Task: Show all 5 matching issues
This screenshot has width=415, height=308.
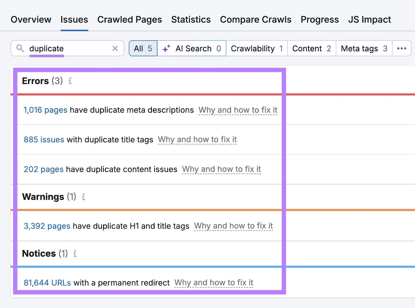Action: tap(143, 48)
